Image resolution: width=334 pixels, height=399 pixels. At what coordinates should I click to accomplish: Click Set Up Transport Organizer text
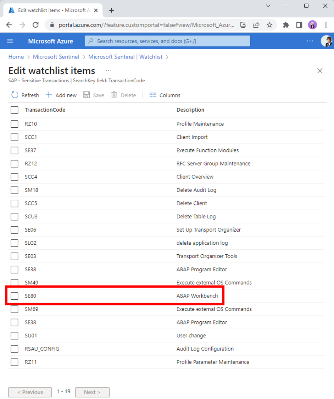pos(208,230)
